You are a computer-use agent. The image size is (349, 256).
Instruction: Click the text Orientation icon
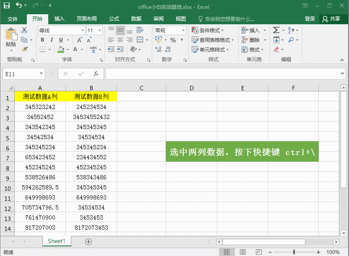coord(133,49)
